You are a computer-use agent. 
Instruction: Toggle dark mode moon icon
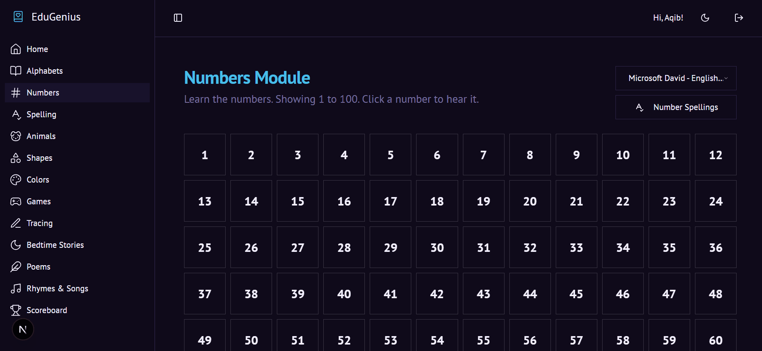coord(705,18)
